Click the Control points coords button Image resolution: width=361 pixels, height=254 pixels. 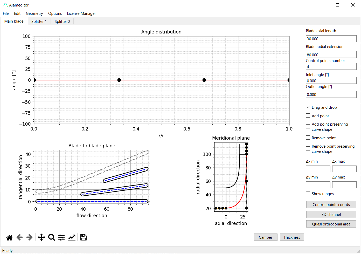point(331,204)
